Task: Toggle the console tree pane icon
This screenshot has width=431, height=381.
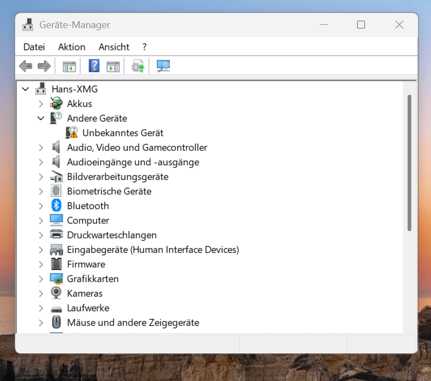Action: click(69, 66)
